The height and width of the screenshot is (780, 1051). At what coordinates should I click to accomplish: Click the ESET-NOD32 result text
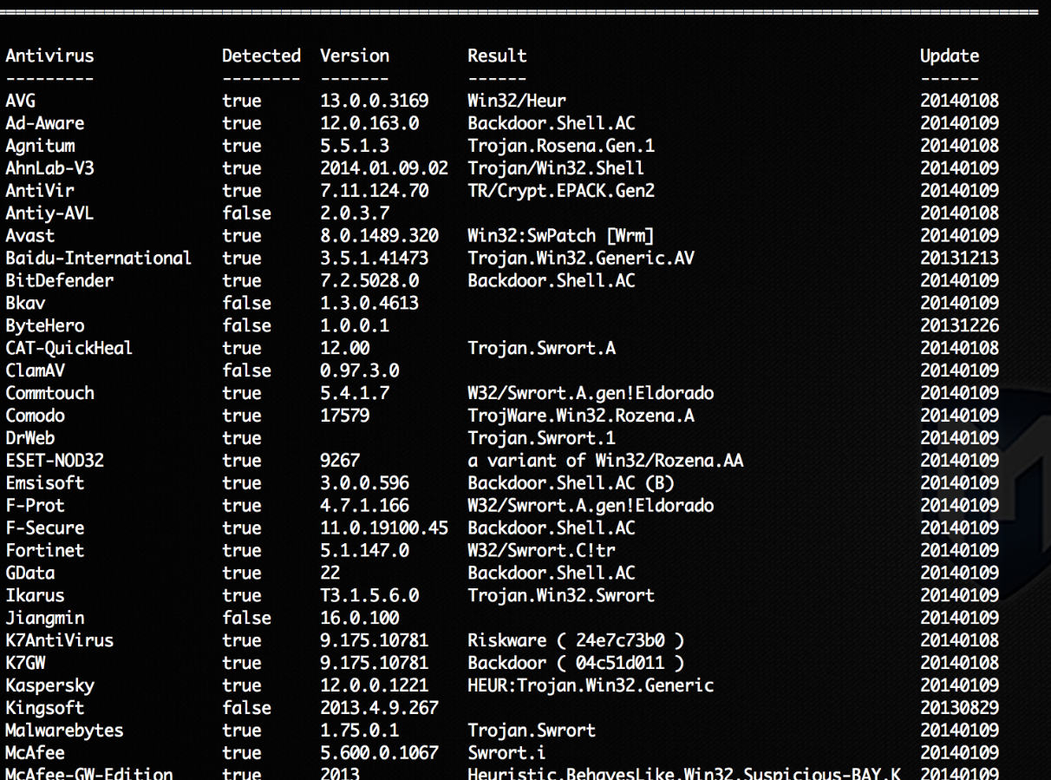pyautogui.click(x=605, y=461)
